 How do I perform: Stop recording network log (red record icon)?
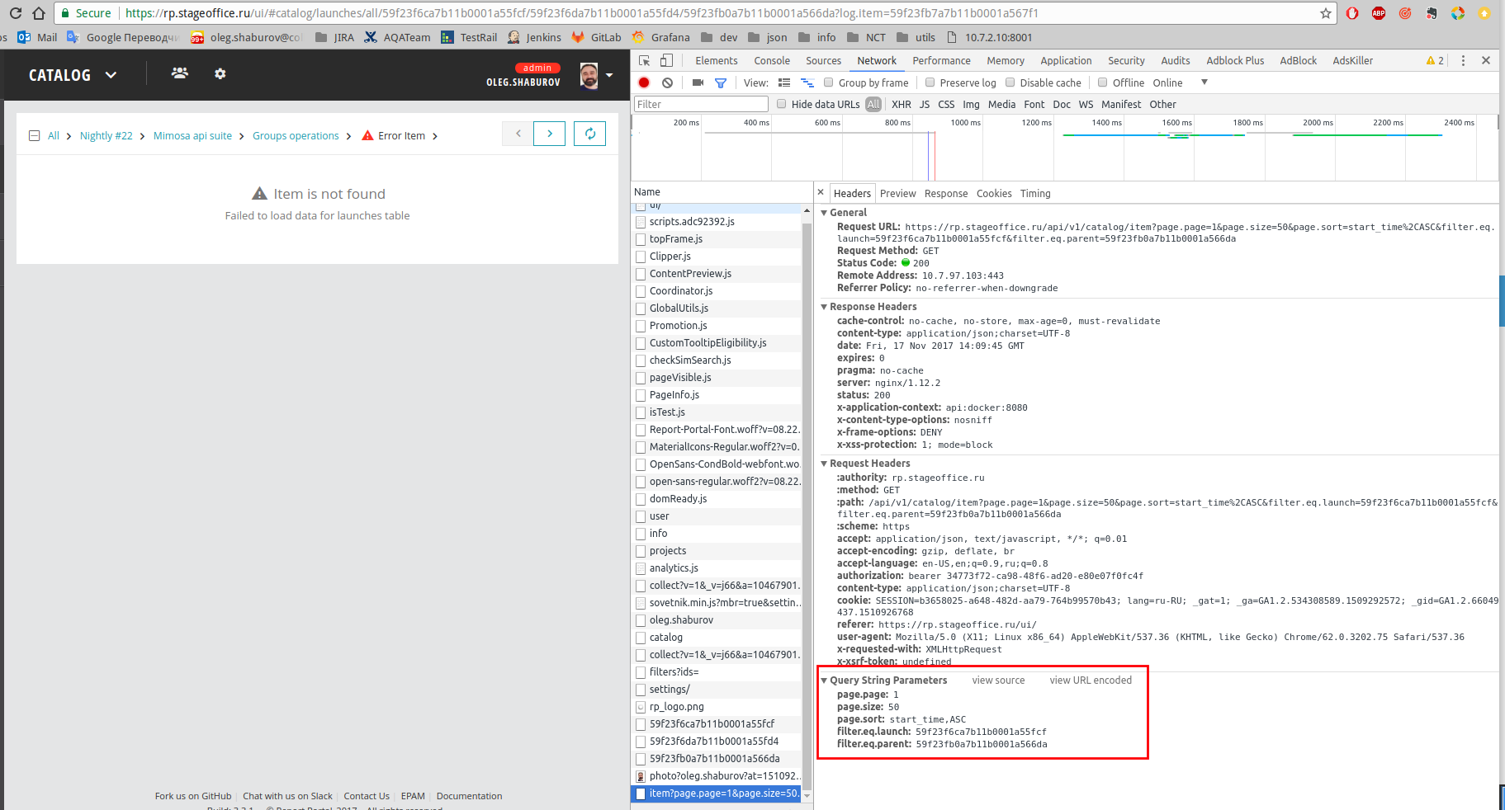click(644, 82)
